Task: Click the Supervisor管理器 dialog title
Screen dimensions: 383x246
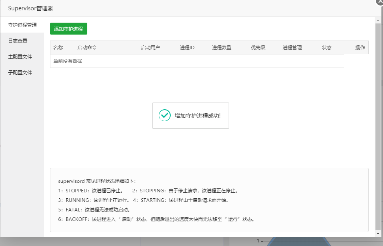Action: [x=31, y=8]
